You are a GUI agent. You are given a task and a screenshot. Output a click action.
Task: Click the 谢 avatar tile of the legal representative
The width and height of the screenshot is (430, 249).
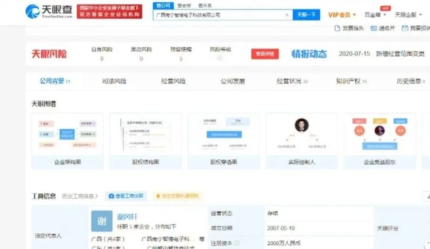pos(102,221)
